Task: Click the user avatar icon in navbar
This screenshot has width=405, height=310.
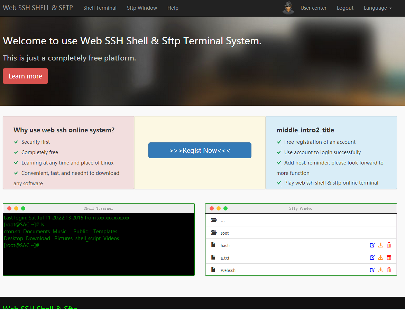Action: tap(288, 8)
